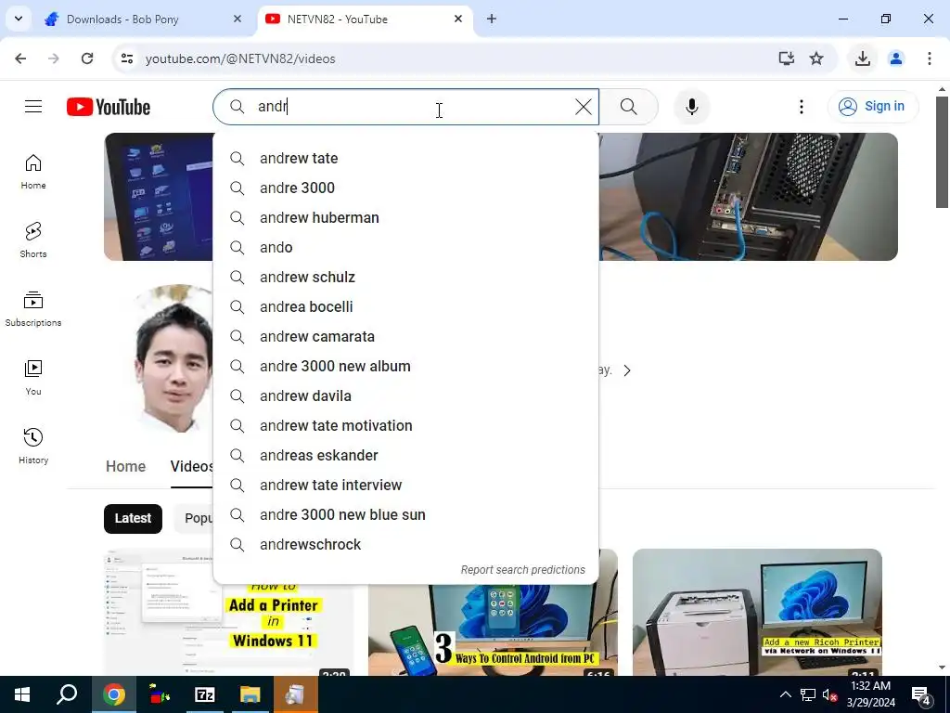950x713 pixels.
Task: Pick suggestion "andrew davila"
Action: (405, 395)
